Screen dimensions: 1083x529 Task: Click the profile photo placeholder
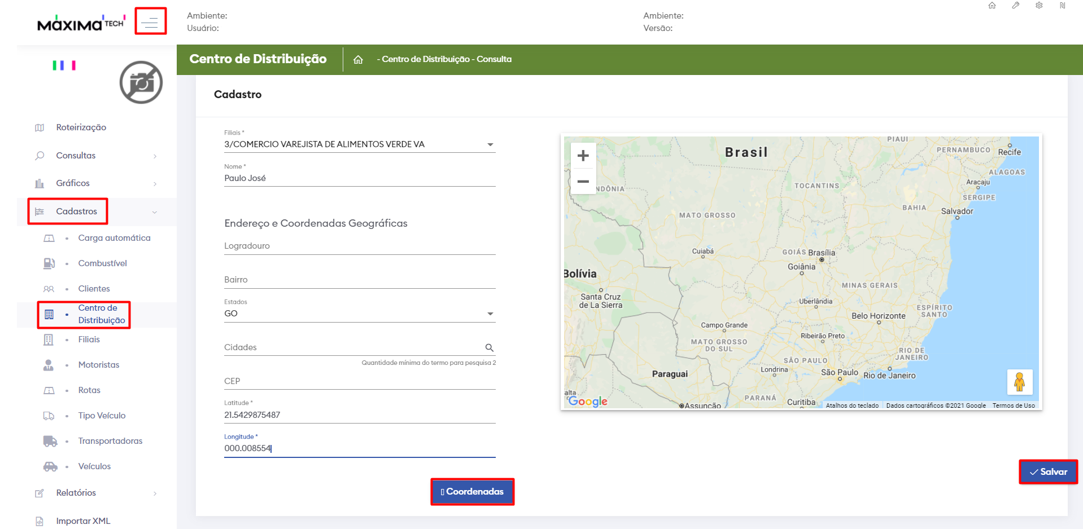point(141,82)
